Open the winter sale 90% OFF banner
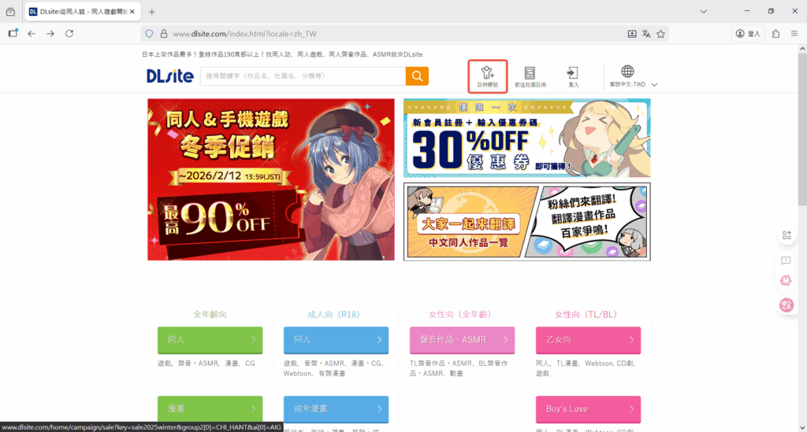This screenshot has width=807, height=432. tap(271, 179)
